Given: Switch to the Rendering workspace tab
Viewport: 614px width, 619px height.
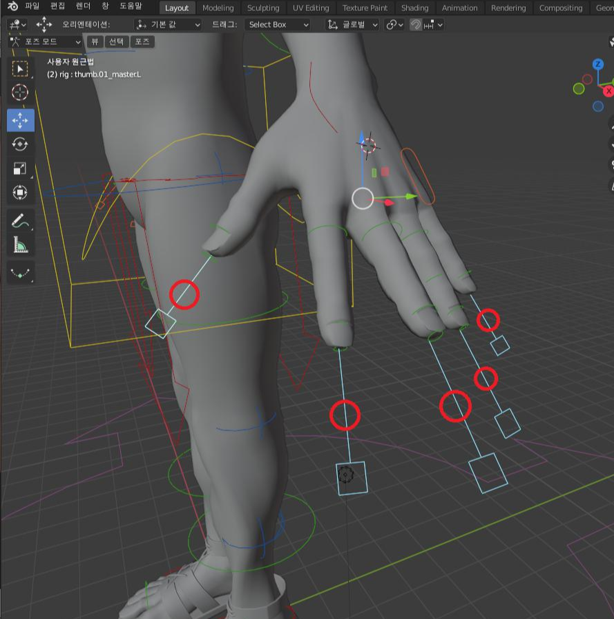Looking at the screenshot, I should [508, 8].
